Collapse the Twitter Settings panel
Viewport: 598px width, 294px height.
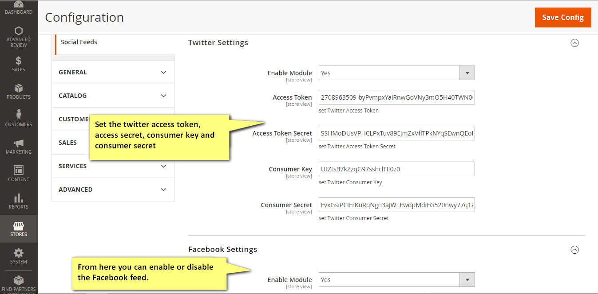click(574, 43)
